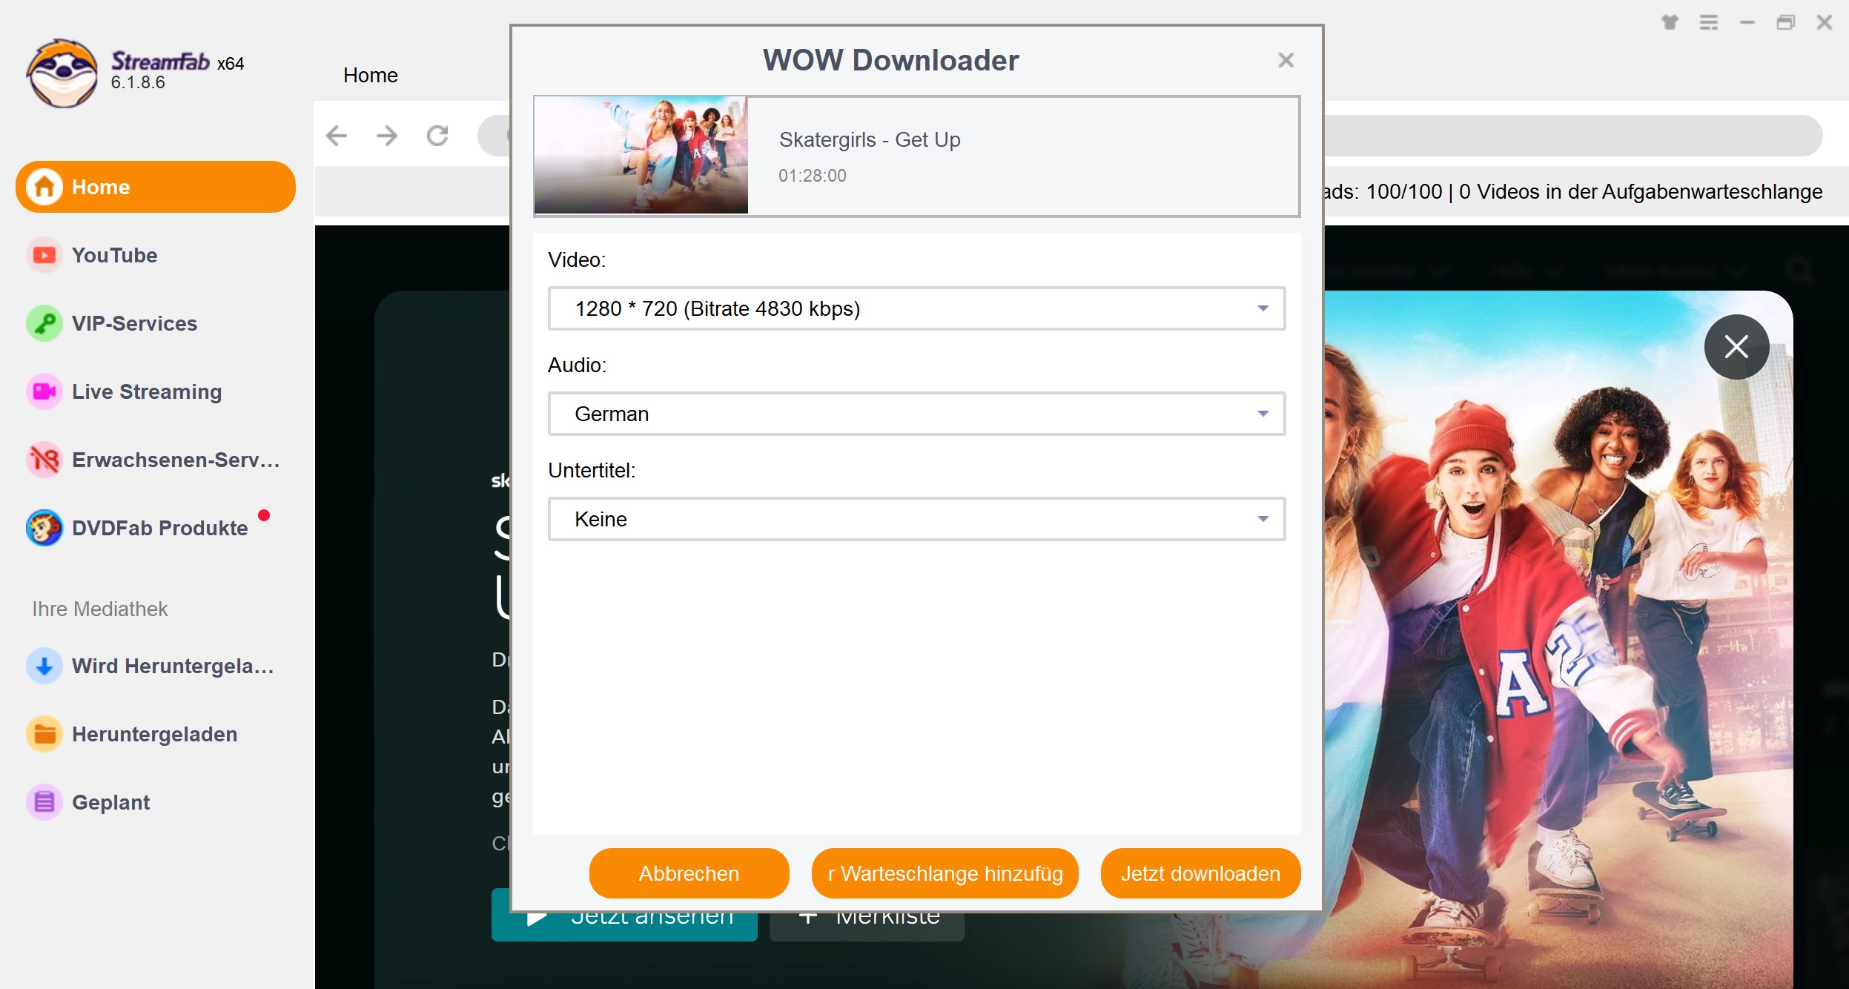The width and height of the screenshot is (1849, 989).
Task: Go forward with browser forward arrow
Action: (387, 136)
